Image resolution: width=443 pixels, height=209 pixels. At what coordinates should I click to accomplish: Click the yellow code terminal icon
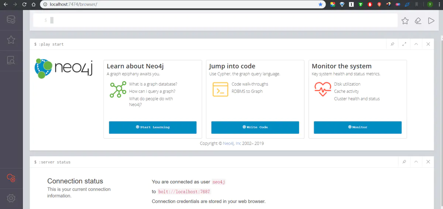tap(220, 89)
